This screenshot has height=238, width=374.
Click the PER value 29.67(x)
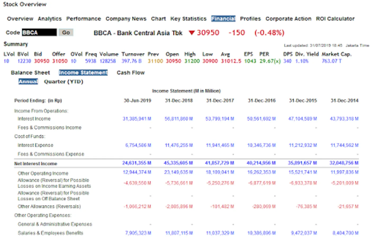pyautogui.click(x=270, y=61)
